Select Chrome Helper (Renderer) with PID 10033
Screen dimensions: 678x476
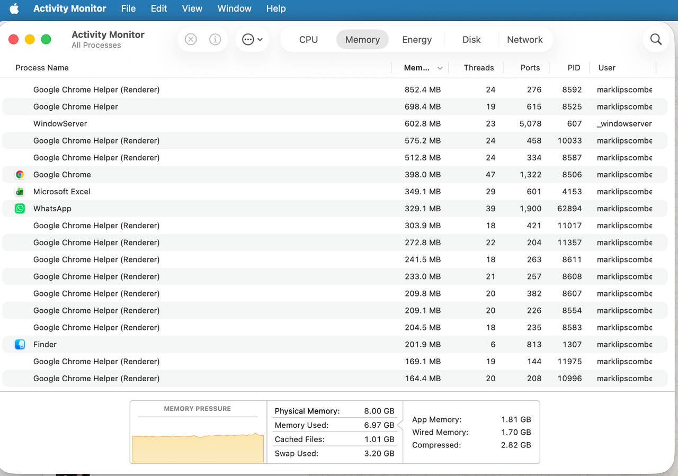pyautogui.click(x=335, y=141)
